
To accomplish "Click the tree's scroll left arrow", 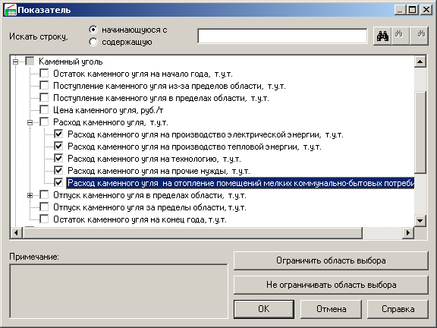I will (x=16, y=232).
